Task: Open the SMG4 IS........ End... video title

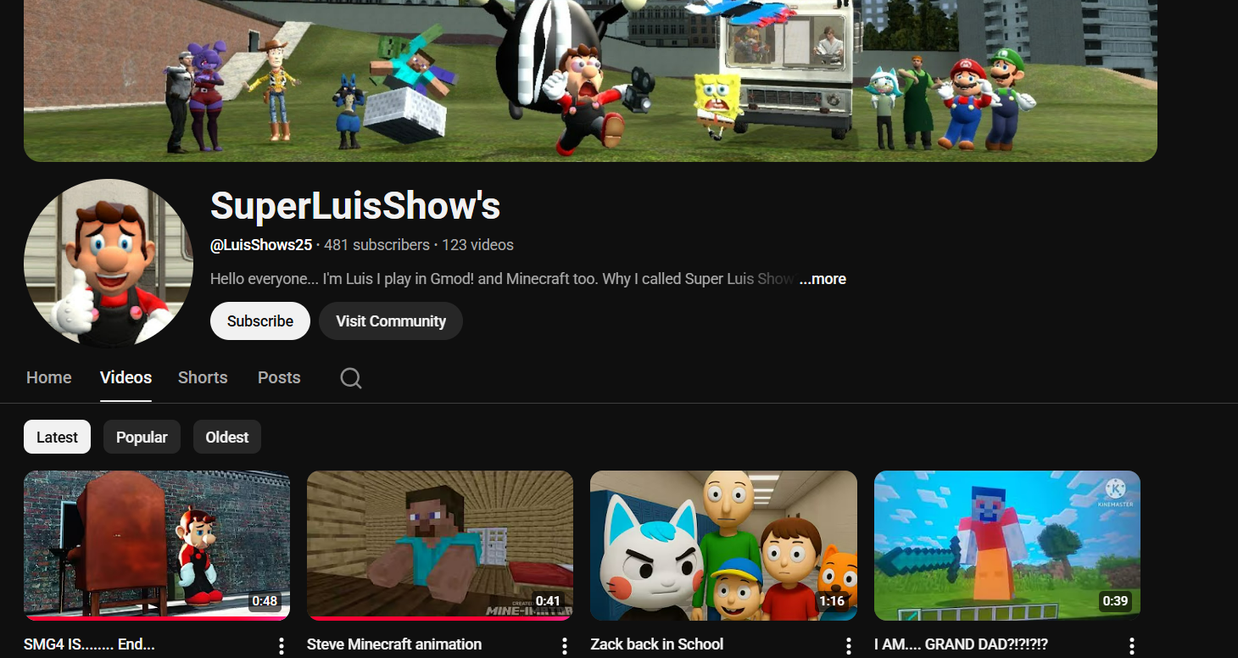Action: click(89, 644)
